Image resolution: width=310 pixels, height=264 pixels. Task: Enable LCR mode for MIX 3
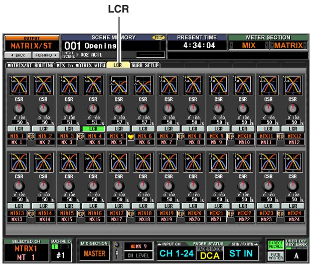pyautogui.click(x=69, y=129)
